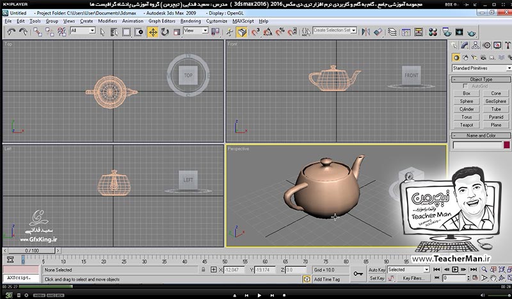Image resolution: width=512 pixels, height=299 pixels.
Task: Click Go to End animation button
Action: pos(473,270)
